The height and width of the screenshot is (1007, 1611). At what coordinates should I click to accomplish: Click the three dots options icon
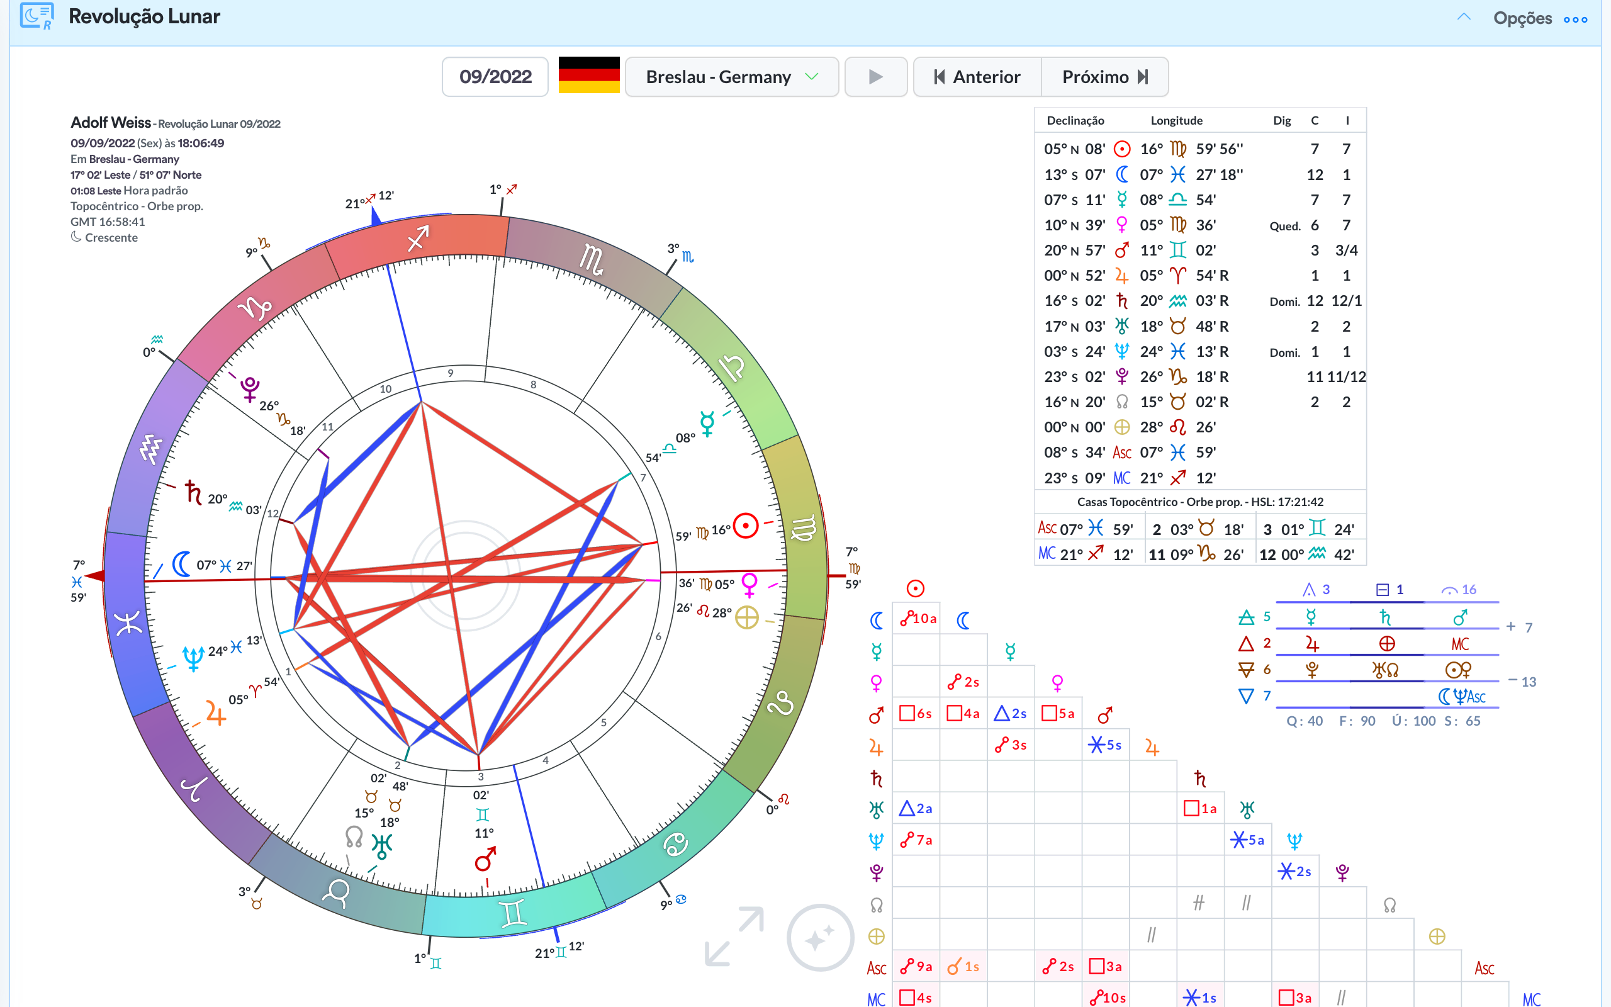1576,20
